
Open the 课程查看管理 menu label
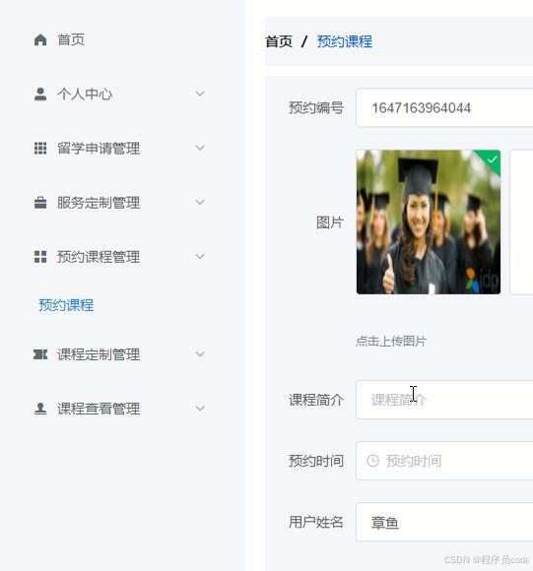99,409
